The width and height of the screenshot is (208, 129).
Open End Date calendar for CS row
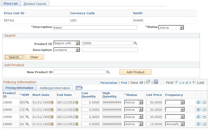[77, 110]
